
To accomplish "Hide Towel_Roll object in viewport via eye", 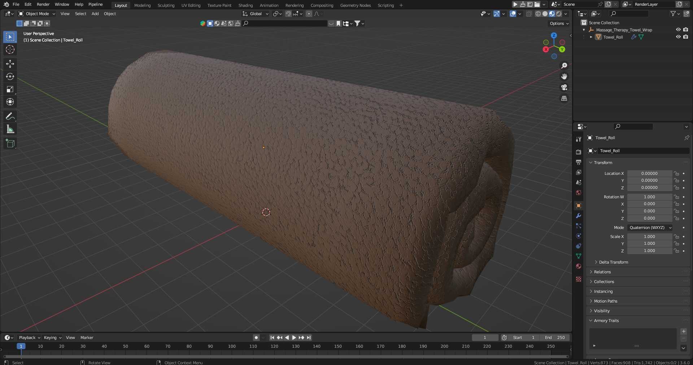I will click(678, 37).
